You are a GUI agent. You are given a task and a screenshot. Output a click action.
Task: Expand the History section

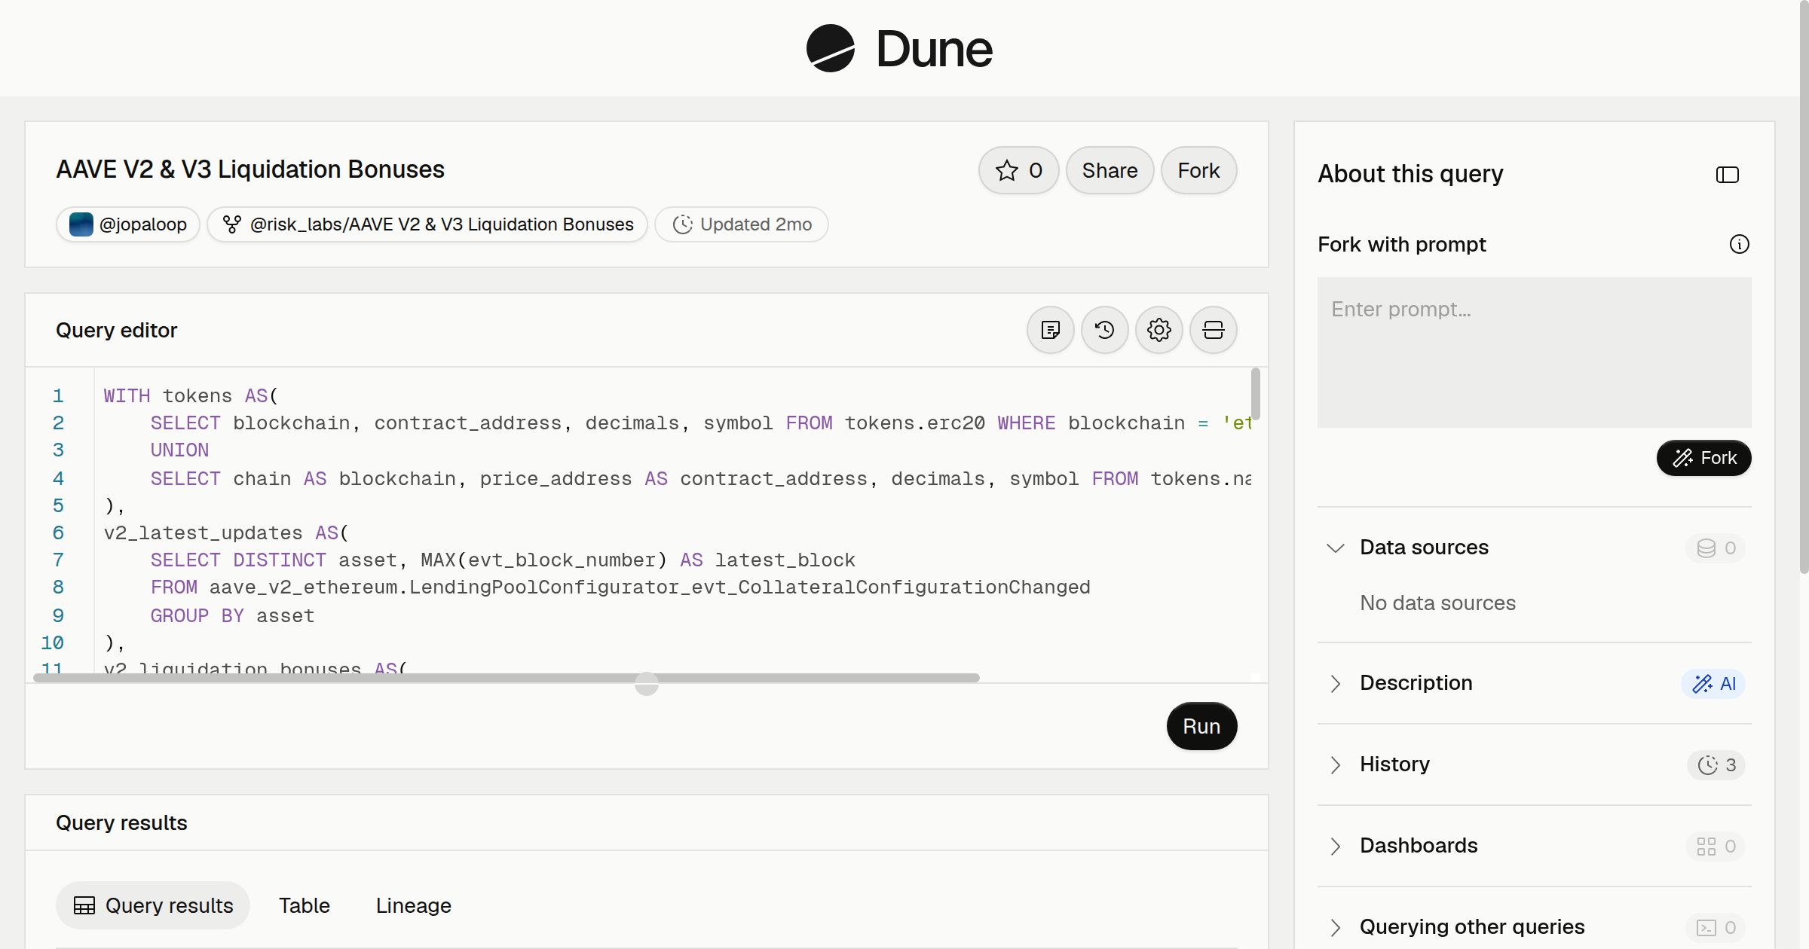point(1335,764)
